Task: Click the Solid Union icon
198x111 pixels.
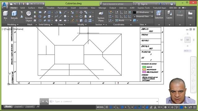Action: point(40,12)
